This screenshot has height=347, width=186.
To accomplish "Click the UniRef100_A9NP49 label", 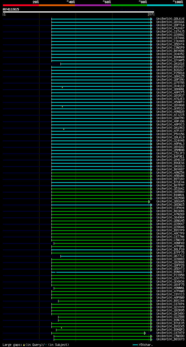I will (x=170, y=243).
